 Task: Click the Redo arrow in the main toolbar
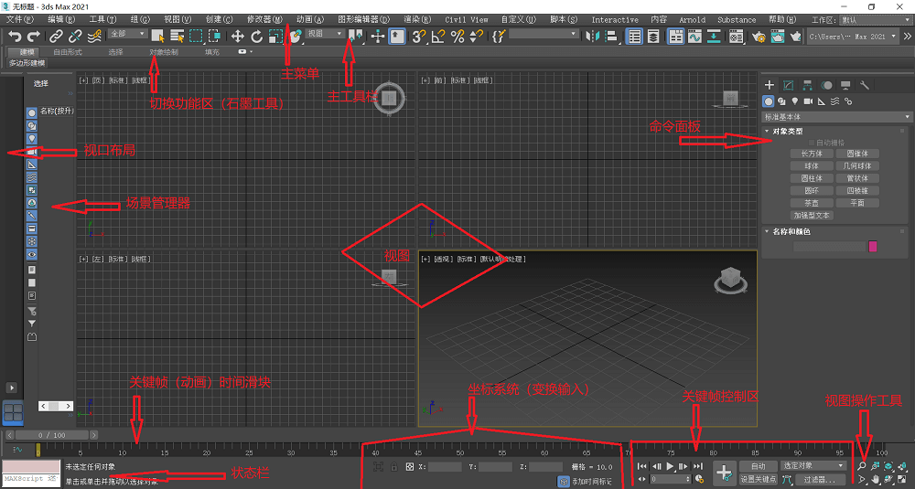pos(34,37)
